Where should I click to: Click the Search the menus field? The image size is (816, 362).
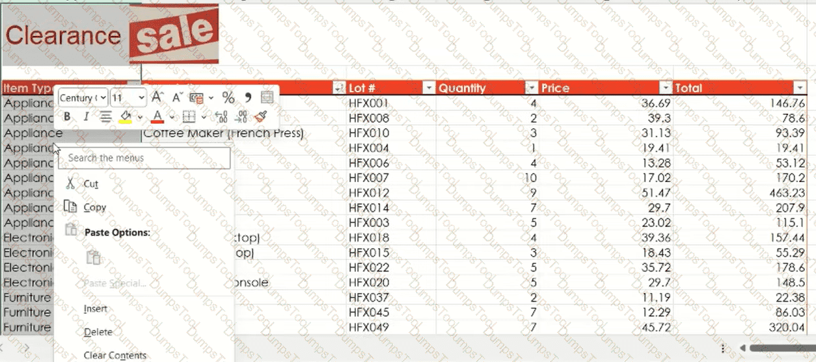pyautogui.click(x=144, y=158)
